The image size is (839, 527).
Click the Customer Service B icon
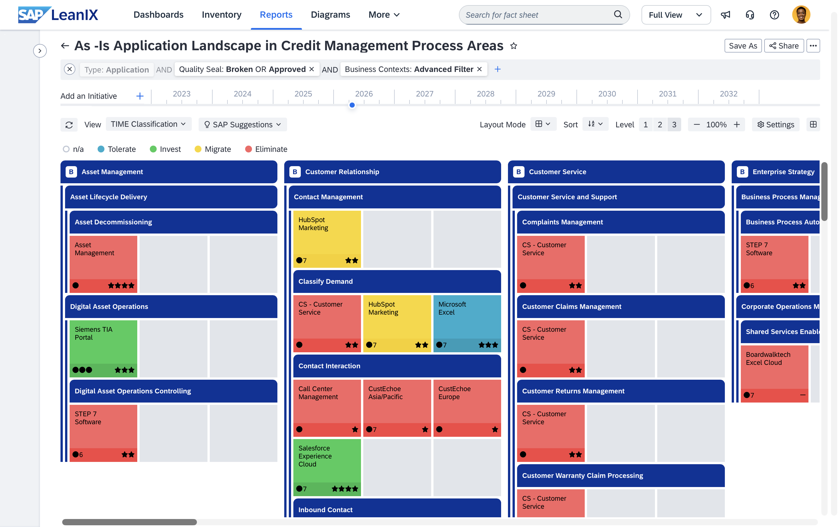pyautogui.click(x=519, y=172)
